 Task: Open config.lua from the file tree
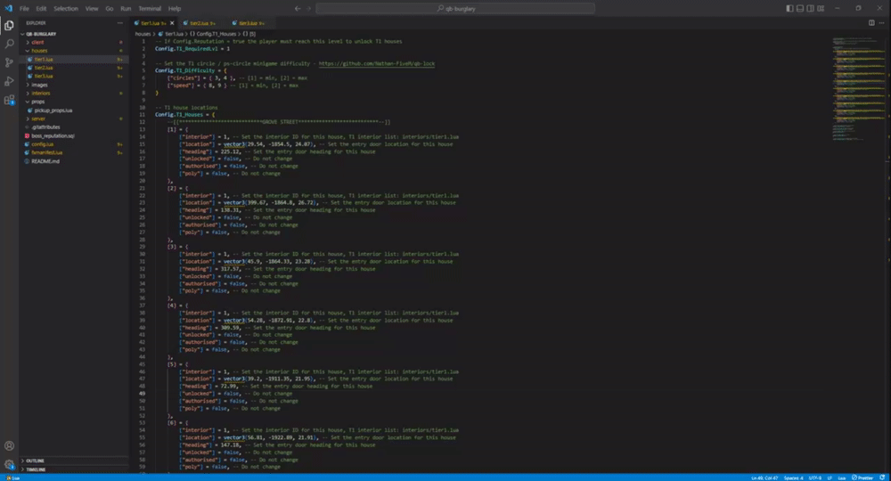tap(44, 143)
